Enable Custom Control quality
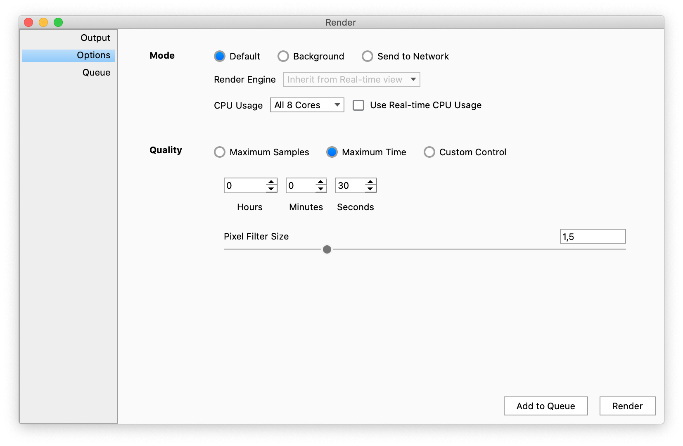This screenshot has width=683, height=446. pyautogui.click(x=429, y=152)
